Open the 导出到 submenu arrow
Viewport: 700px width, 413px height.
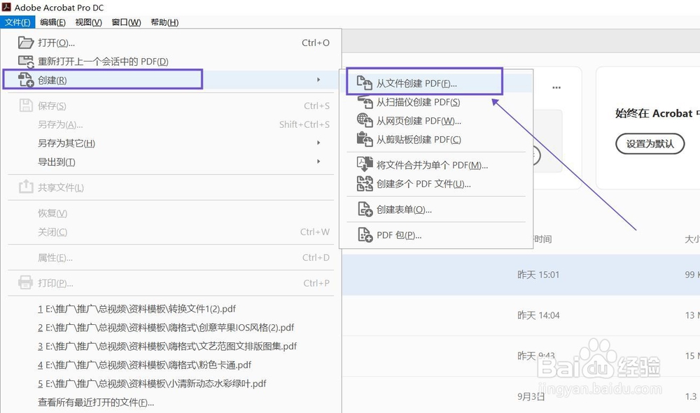tap(319, 161)
